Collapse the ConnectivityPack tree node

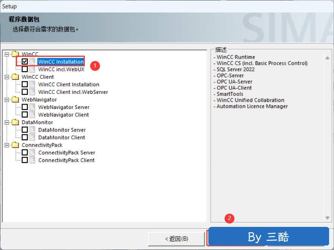7,145
